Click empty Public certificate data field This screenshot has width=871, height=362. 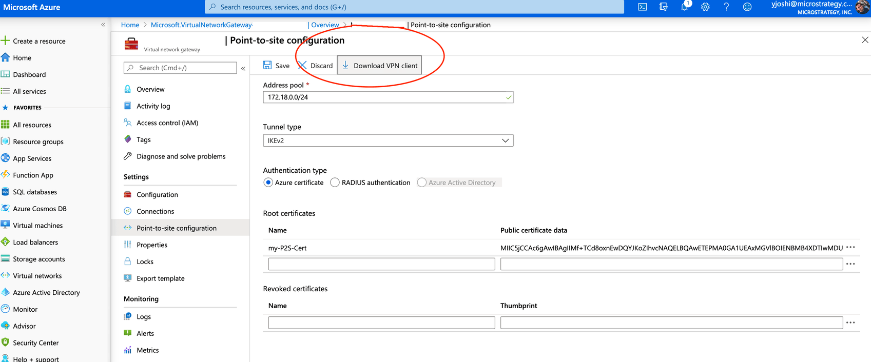[671, 264]
